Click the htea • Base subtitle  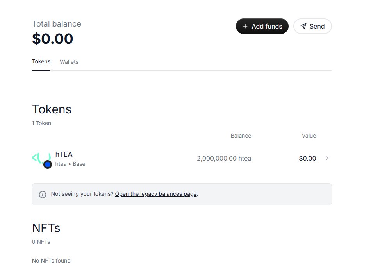pos(70,164)
